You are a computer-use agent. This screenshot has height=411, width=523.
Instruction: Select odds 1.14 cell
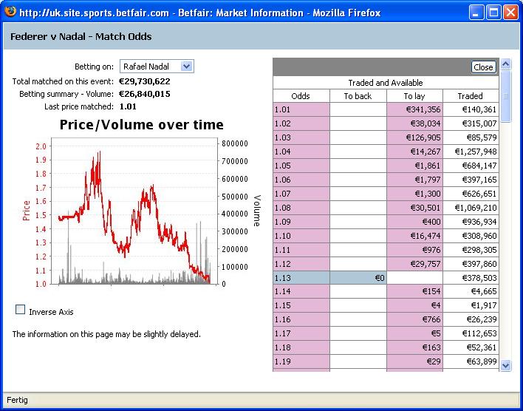click(301, 291)
